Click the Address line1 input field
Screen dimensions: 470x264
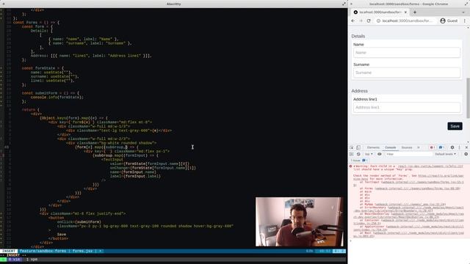[407, 107]
